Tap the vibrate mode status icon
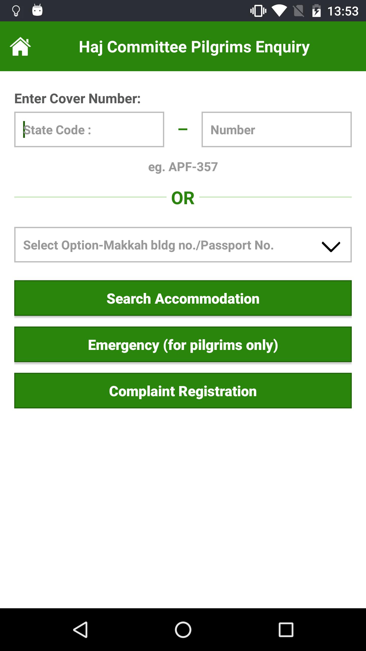This screenshot has width=366, height=651. click(x=257, y=10)
